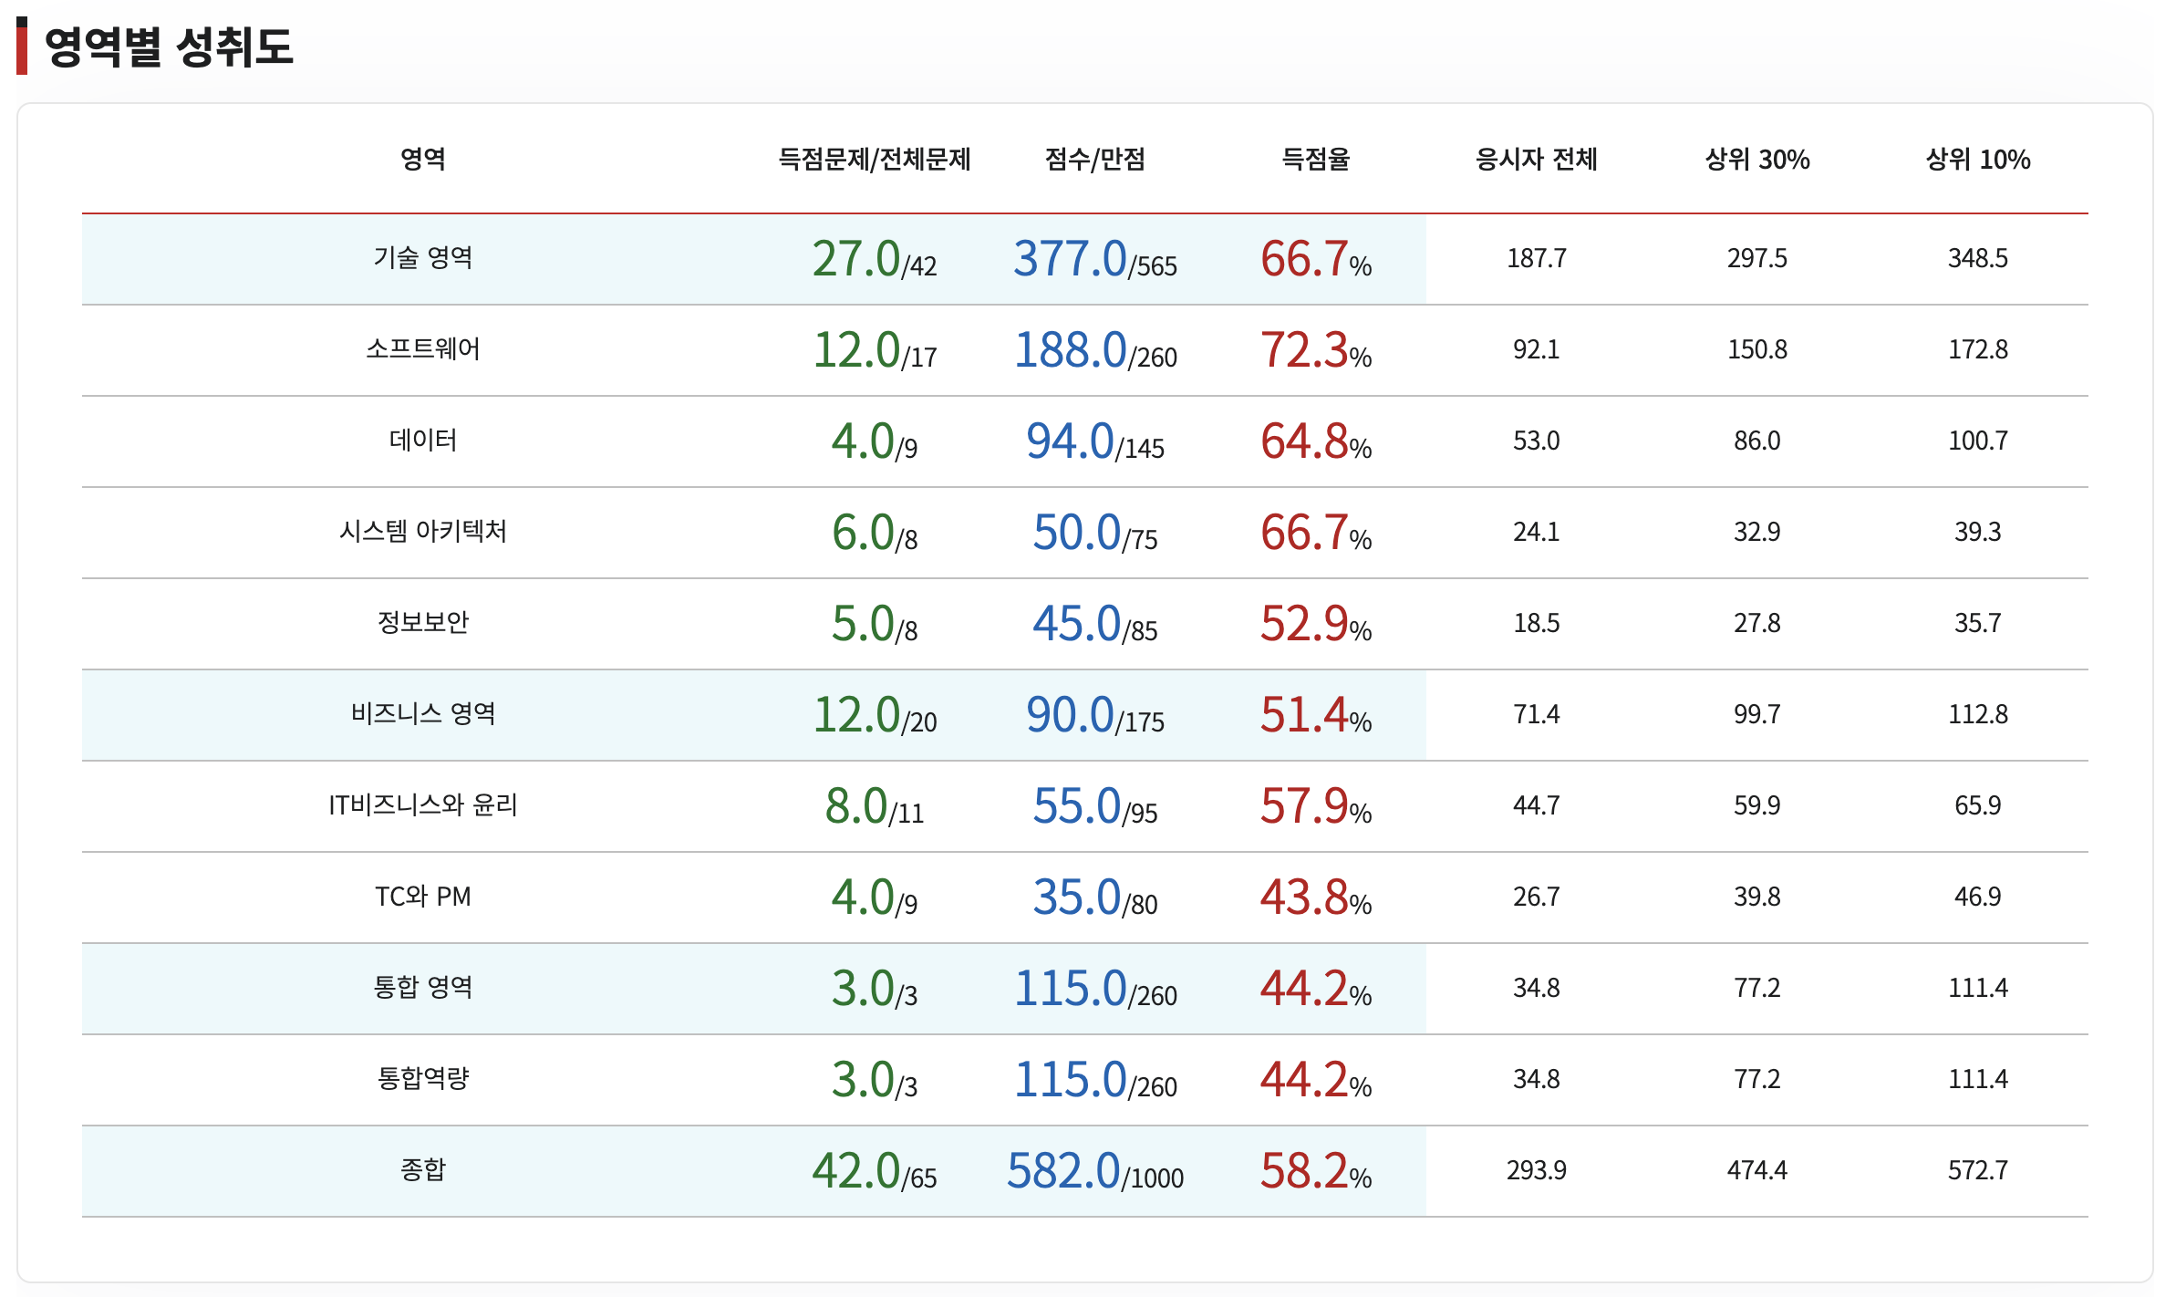Select the IT비즈니스와 윤리 row label
Viewport: 2176px width, 1297px height.
(422, 805)
